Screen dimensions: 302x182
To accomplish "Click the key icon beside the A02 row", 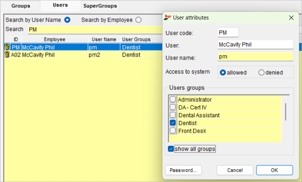I will [7, 54].
